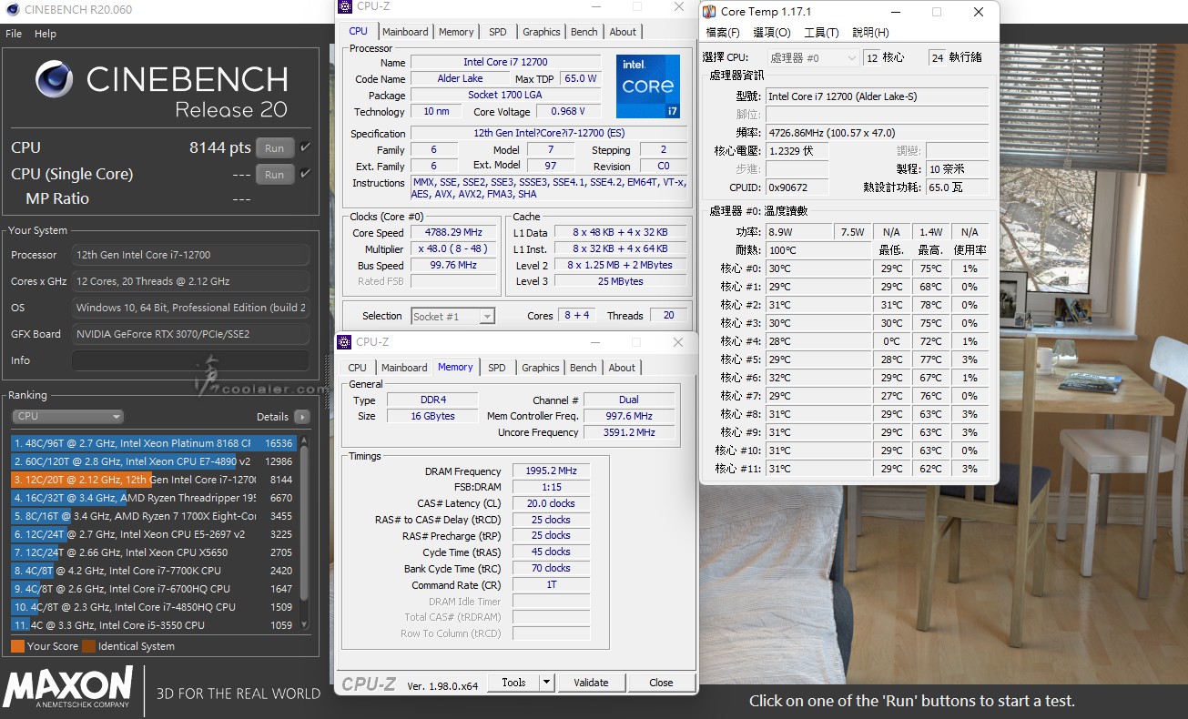Open the Ranking CPU dropdown
The width and height of the screenshot is (1188, 719).
[67, 416]
